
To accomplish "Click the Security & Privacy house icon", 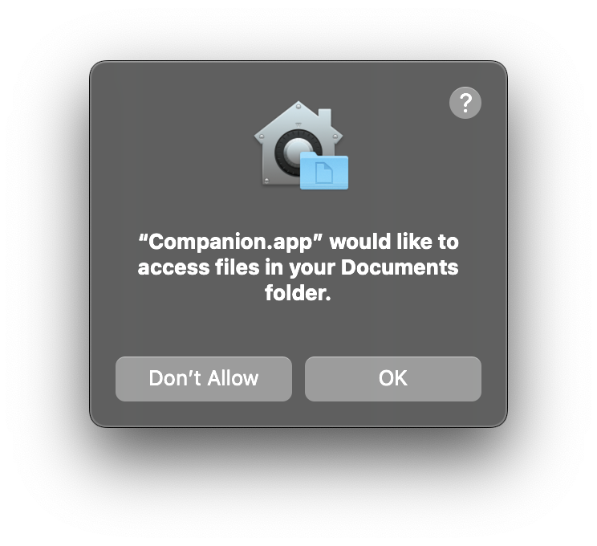I will (298, 143).
